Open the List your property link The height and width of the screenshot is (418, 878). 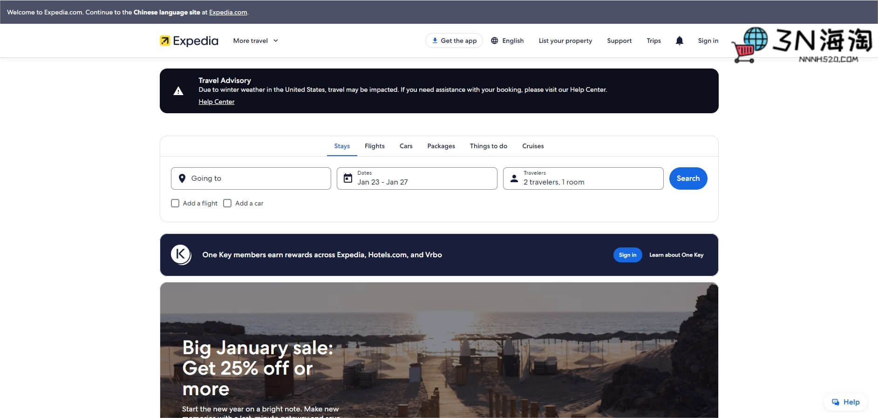[565, 41]
